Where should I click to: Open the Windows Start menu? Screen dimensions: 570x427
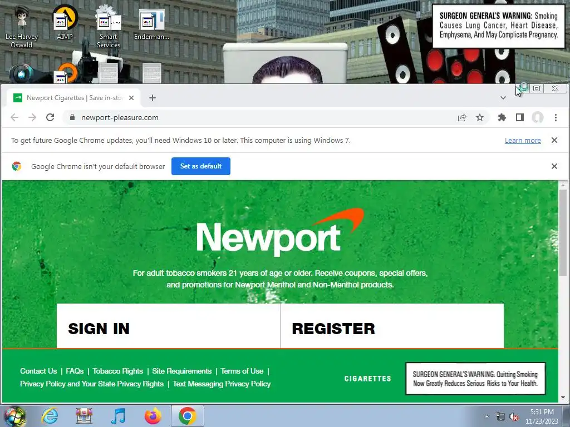[x=14, y=416]
